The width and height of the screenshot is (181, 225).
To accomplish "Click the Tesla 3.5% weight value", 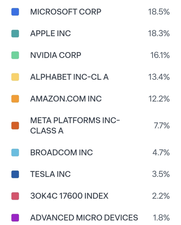I will [x=161, y=174].
